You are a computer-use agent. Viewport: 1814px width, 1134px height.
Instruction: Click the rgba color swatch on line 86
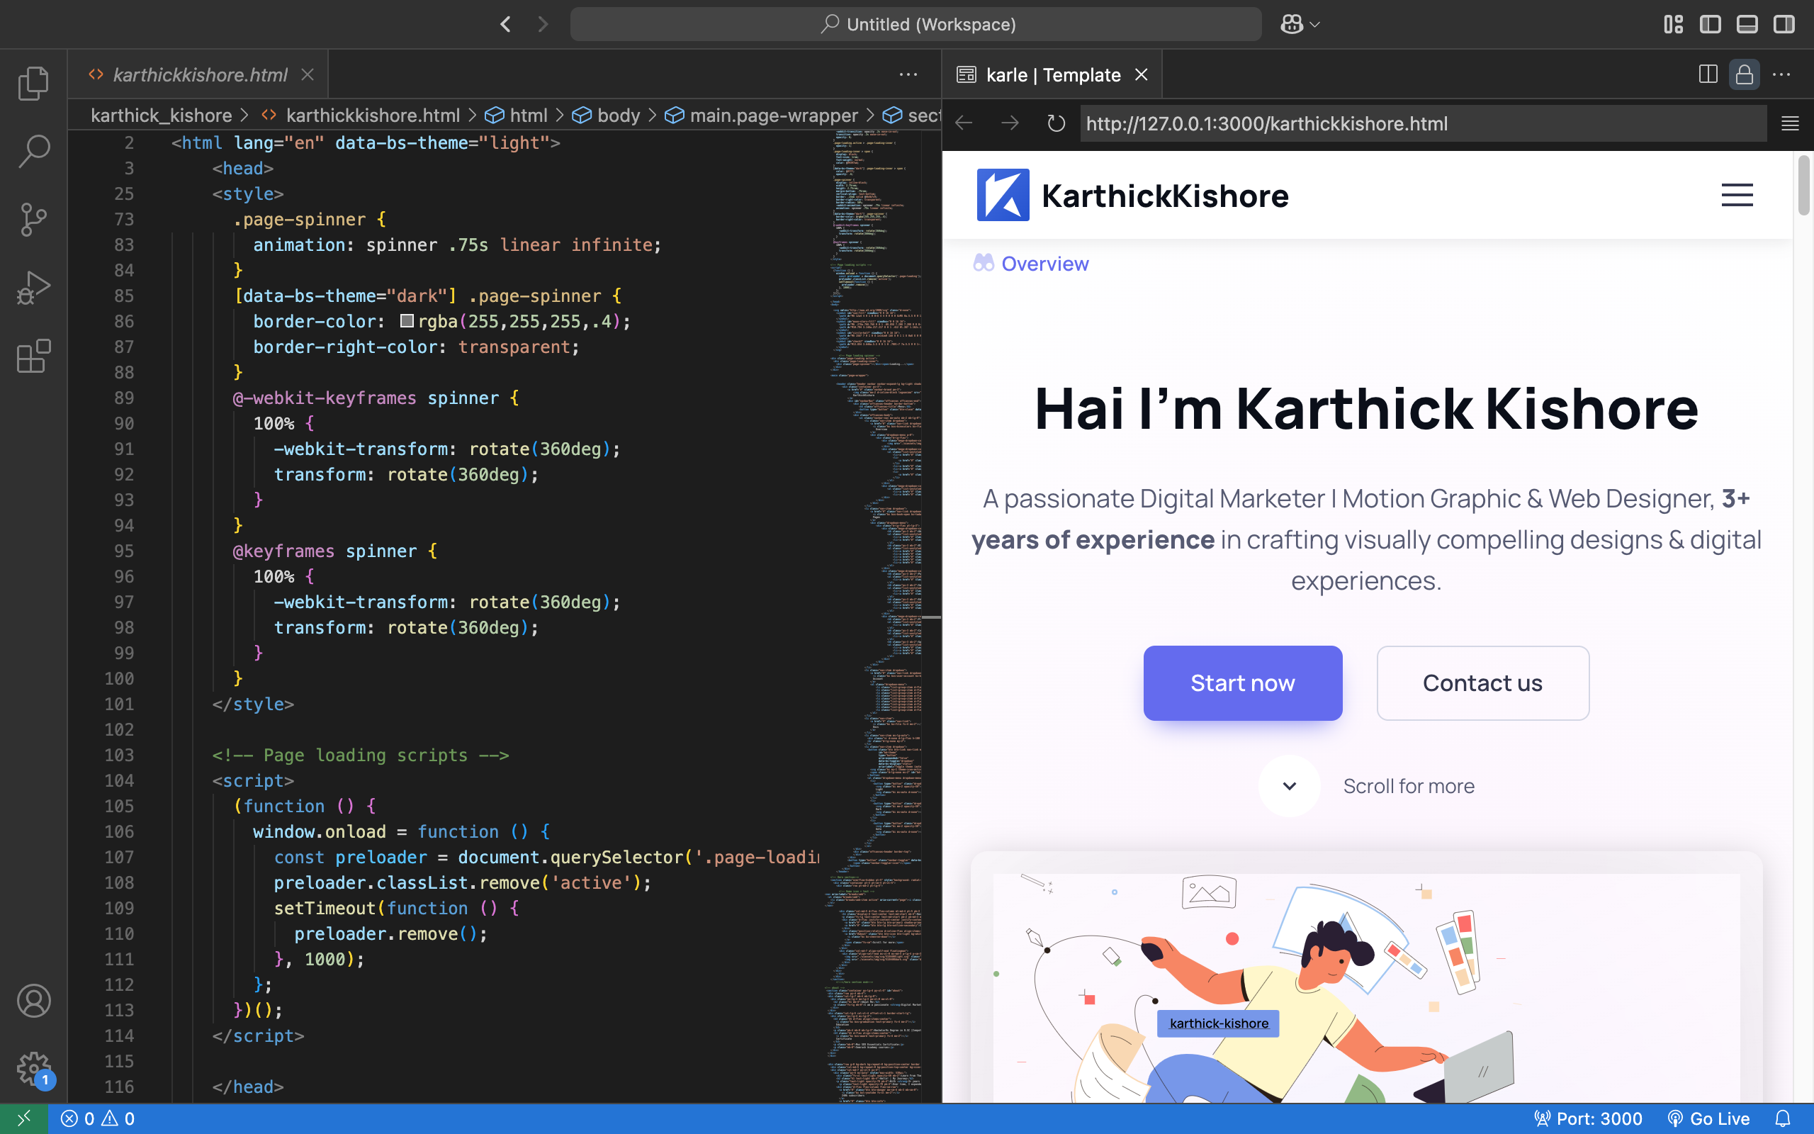click(x=406, y=320)
